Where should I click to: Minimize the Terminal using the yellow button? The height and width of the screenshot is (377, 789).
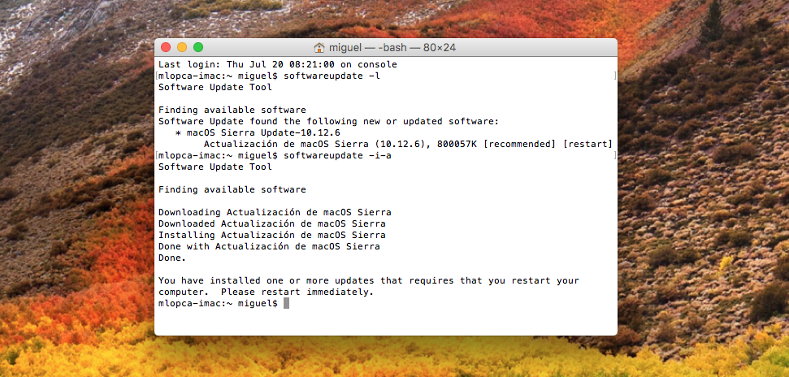[182, 47]
